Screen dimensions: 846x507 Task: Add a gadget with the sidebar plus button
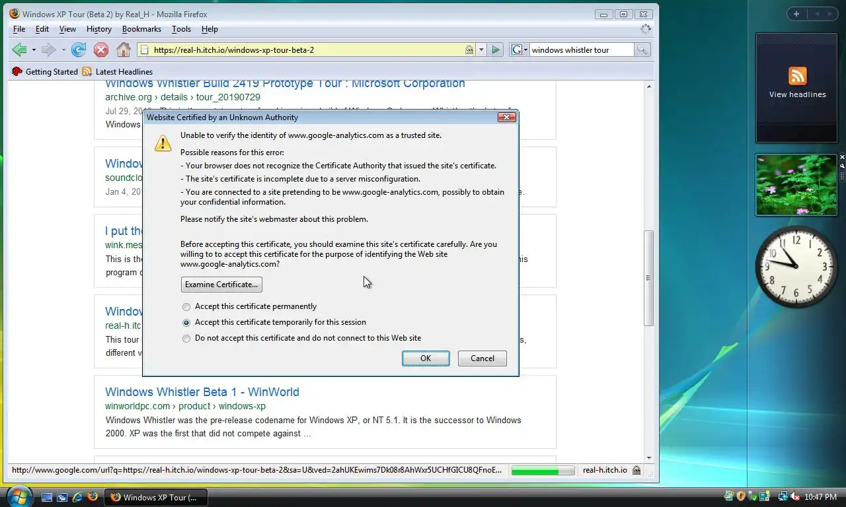796,14
